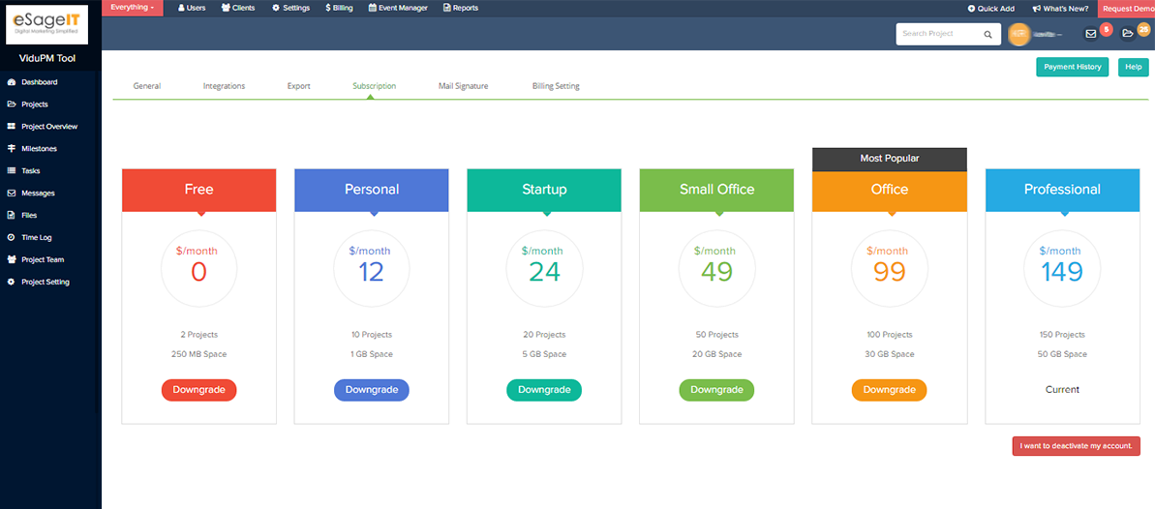Click the user avatar in the header
The height and width of the screenshot is (509, 1155).
(1018, 34)
